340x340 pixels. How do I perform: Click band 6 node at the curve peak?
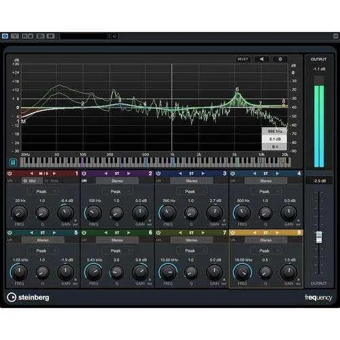(x=237, y=93)
